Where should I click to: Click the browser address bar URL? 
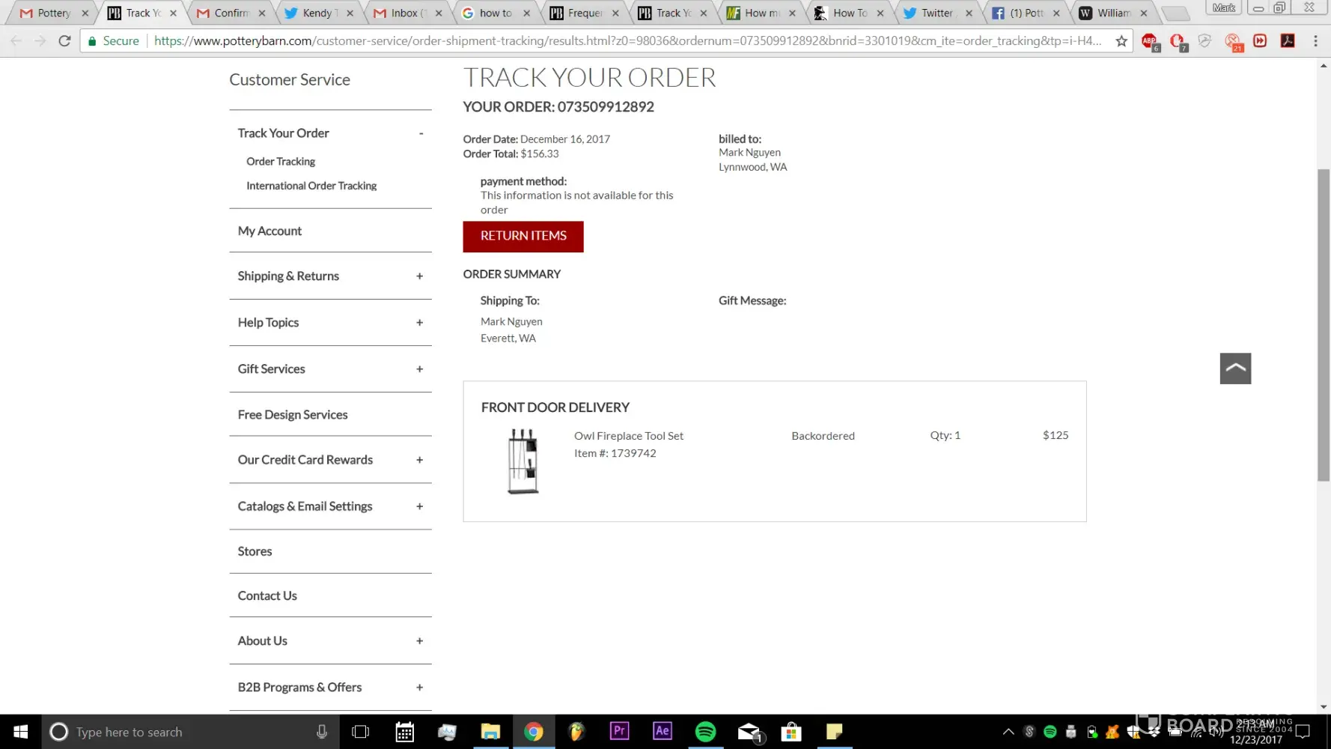pyautogui.click(x=627, y=41)
